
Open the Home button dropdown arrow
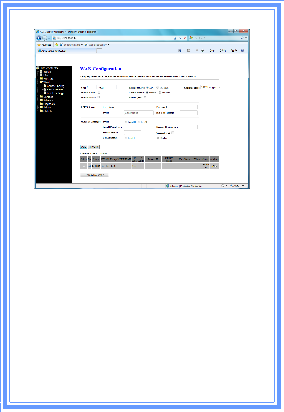click(x=184, y=50)
